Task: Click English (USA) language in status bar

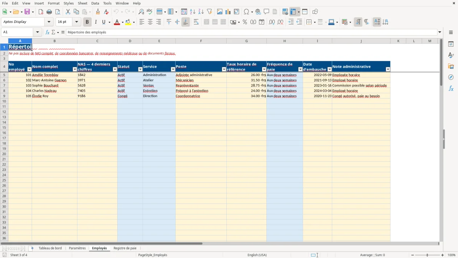Action: tap(257, 255)
